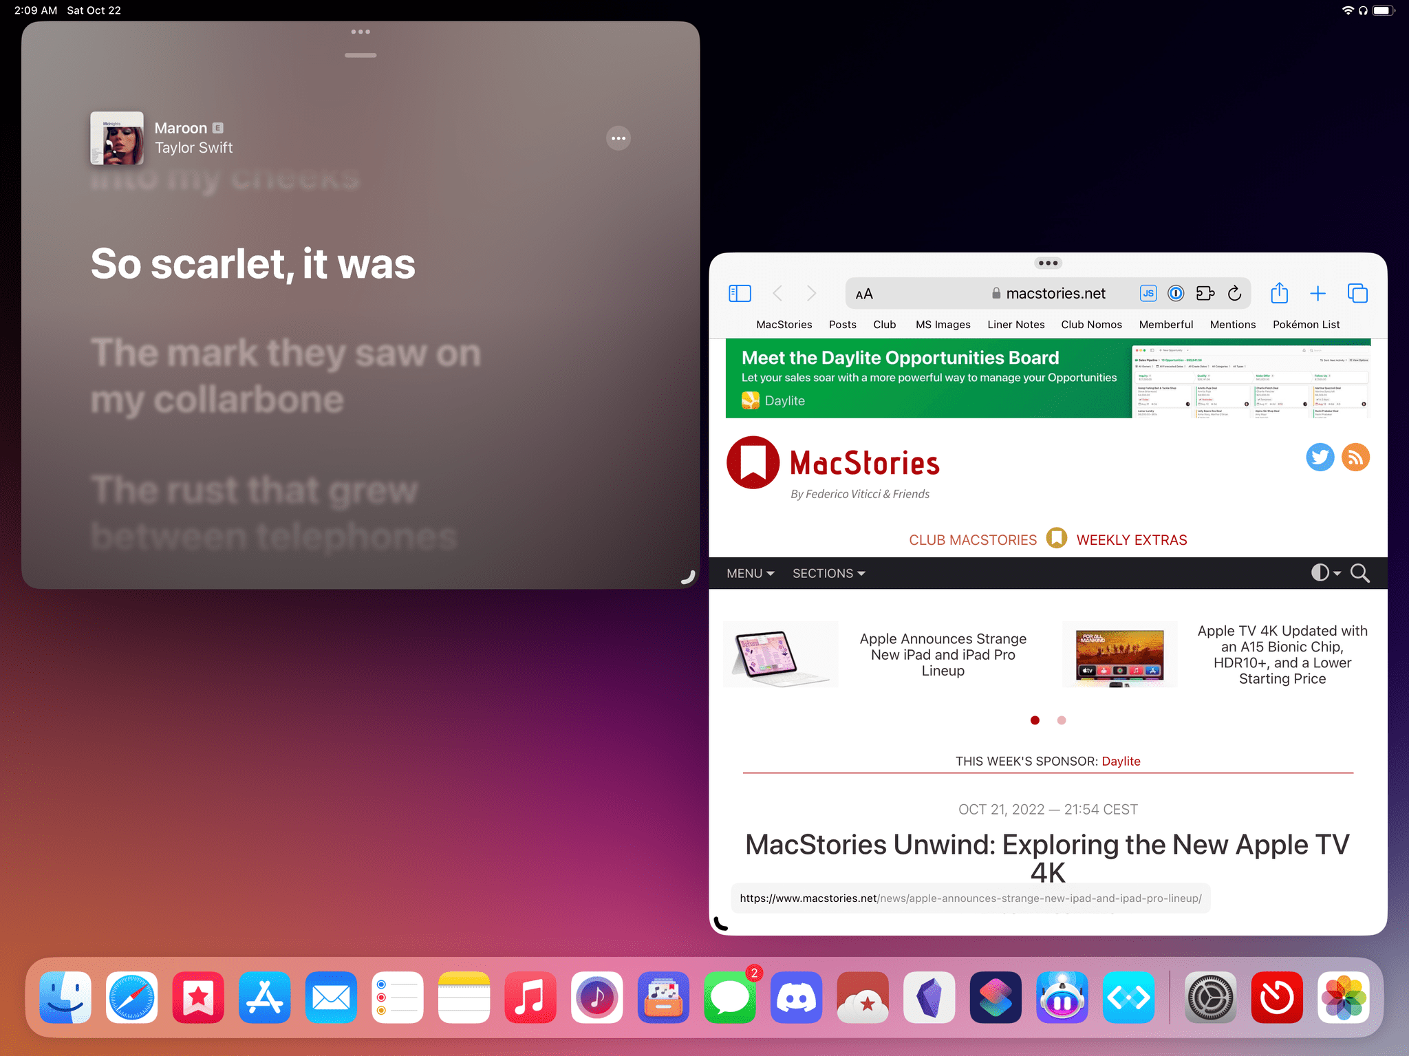Open the AA page settings menu
Screen dimensions: 1409x1056
pos(864,294)
